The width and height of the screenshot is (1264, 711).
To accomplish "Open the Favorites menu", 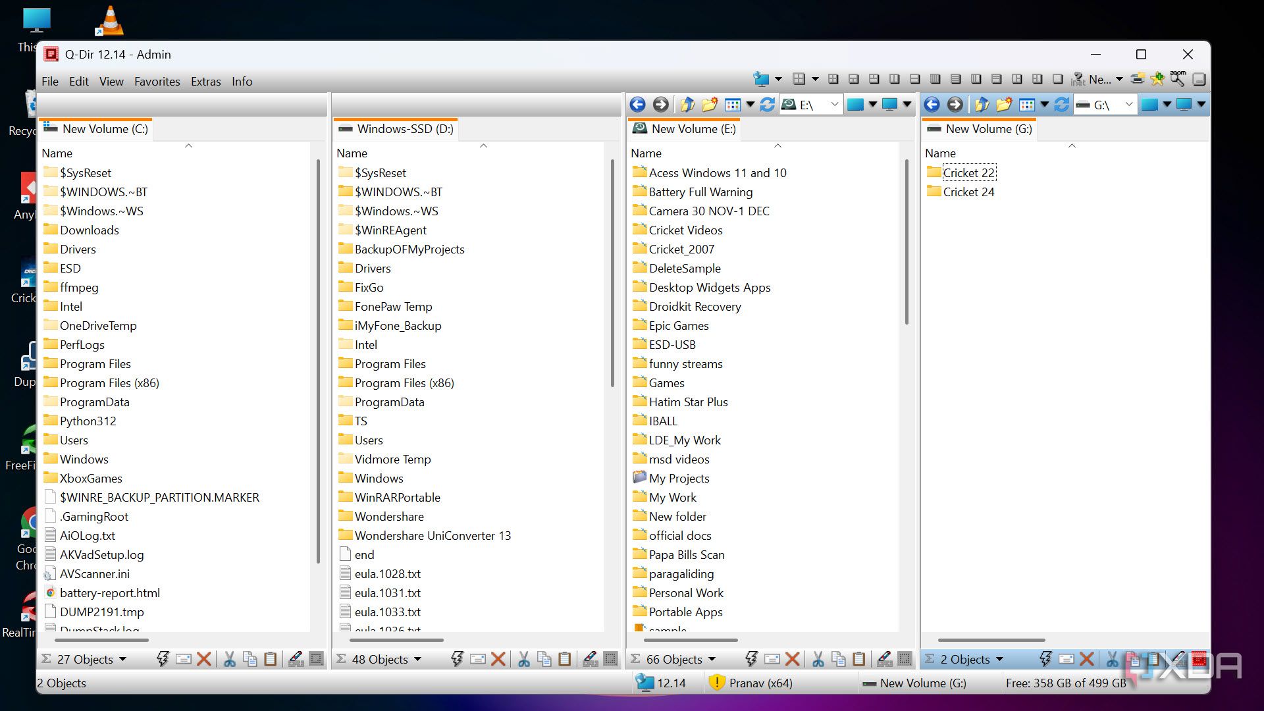I will click(x=157, y=81).
